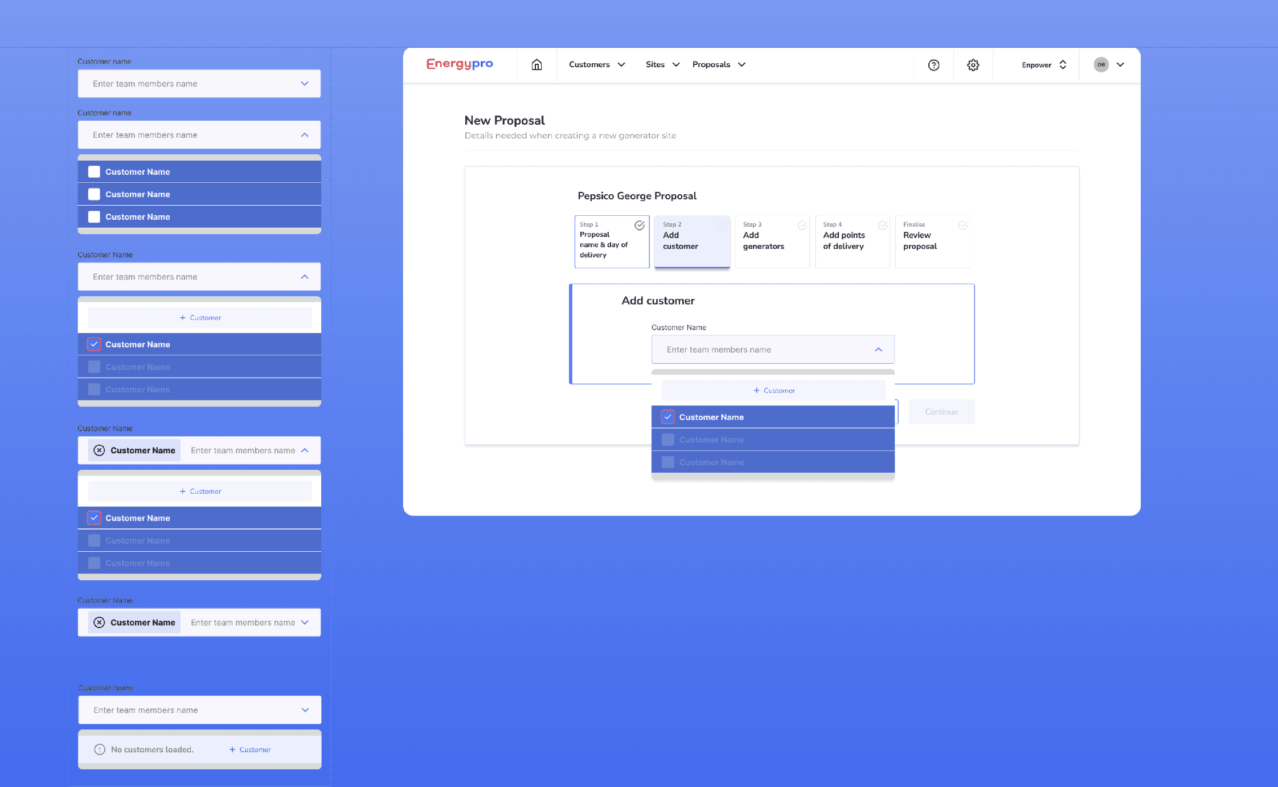Click the New Proposal heading
The width and height of the screenshot is (1278, 787).
tap(504, 121)
